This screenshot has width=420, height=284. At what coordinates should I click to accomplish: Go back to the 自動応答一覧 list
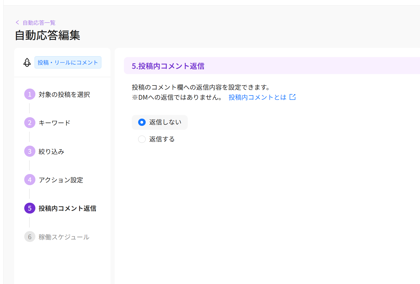(39, 23)
